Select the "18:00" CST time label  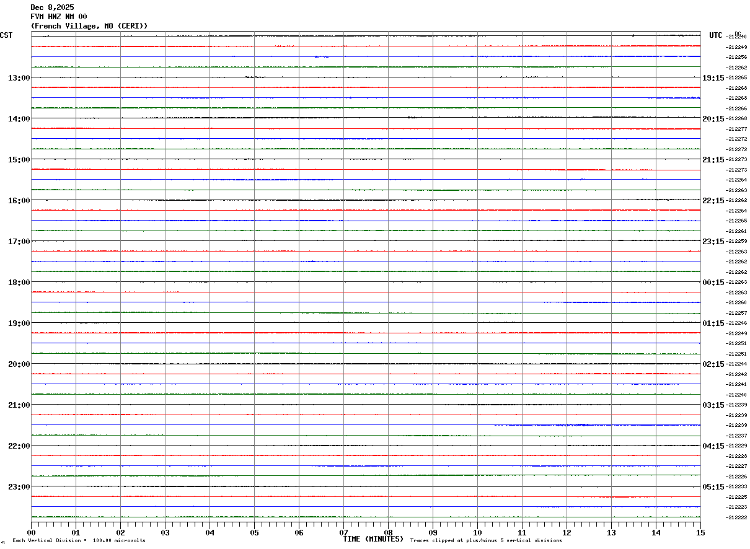point(19,283)
